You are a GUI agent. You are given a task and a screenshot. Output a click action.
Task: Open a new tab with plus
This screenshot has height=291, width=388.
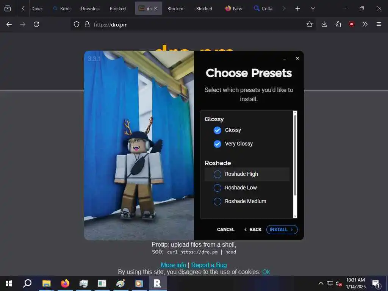point(298,9)
